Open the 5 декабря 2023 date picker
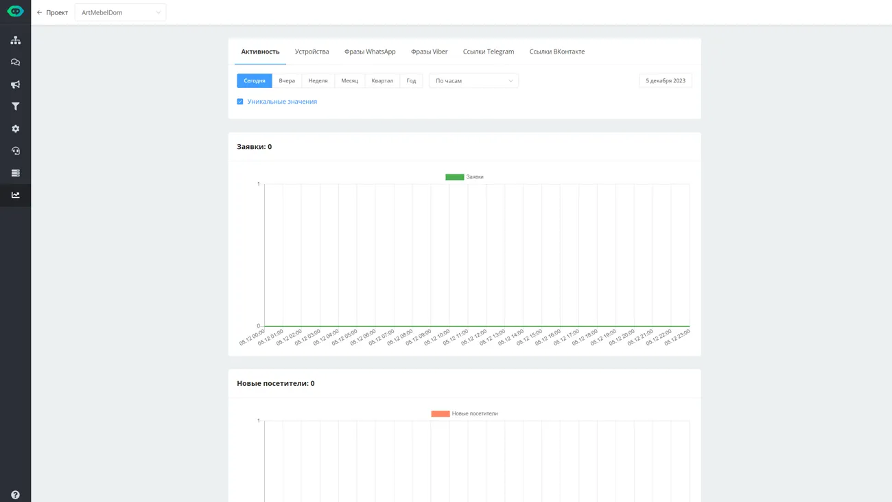The height and width of the screenshot is (502, 892). [665, 81]
